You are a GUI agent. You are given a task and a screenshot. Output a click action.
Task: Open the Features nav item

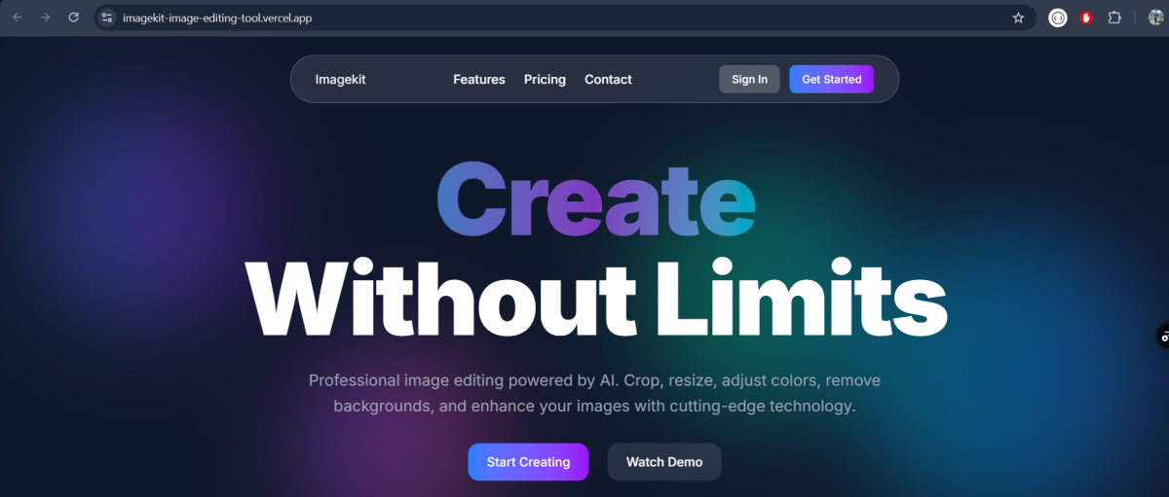click(x=479, y=80)
